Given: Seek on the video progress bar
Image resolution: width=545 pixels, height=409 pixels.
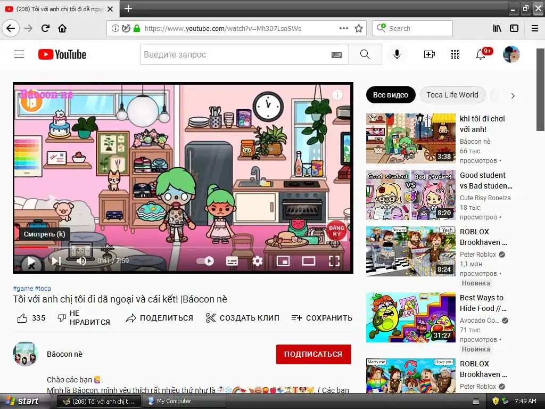Looking at the screenshot, I should [183, 247].
